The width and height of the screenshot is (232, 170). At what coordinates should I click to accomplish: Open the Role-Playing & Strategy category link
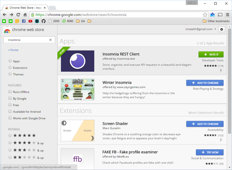tap(208, 89)
